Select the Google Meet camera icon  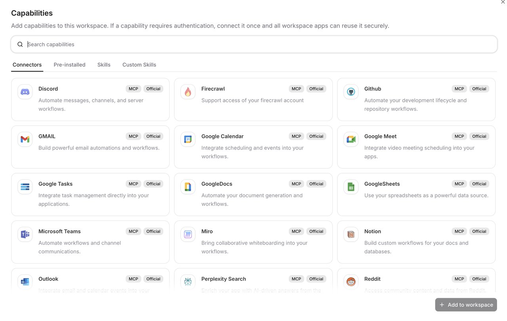[351, 139]
